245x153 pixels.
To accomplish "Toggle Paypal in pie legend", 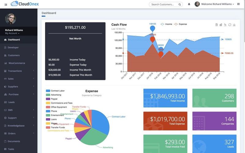I will 52,99.
